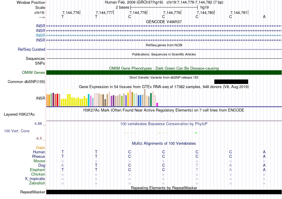Select the X_tropicalis alignment label
The image size is (282, 199).
pos(35,179)
